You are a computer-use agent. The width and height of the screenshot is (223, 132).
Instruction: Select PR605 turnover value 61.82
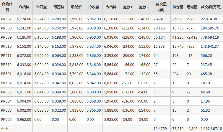[205, 110]
